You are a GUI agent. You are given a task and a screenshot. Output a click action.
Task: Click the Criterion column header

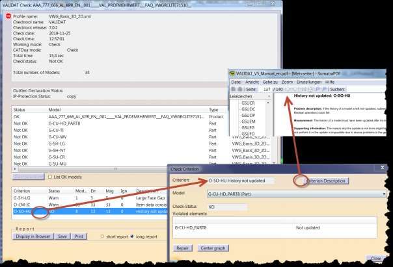click(21, 191)
